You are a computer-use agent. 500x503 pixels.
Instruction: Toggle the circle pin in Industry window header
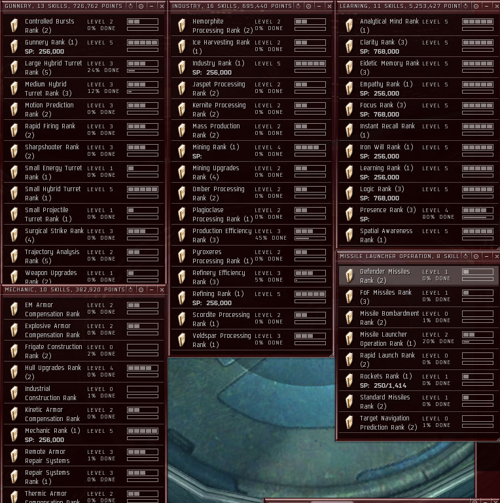click(308, 6)
